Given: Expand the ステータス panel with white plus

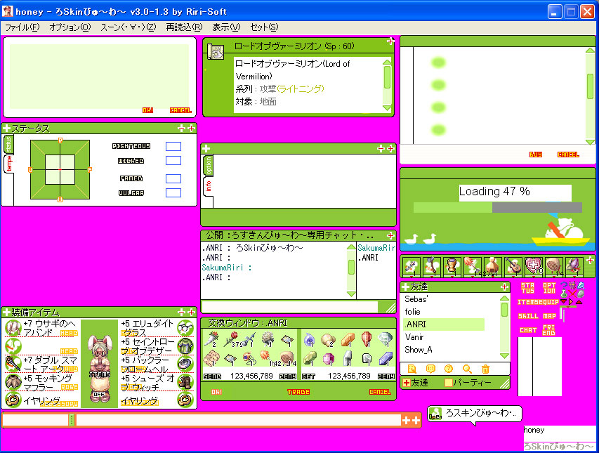Looking at the screenshot, I should (x=6, y=129).
